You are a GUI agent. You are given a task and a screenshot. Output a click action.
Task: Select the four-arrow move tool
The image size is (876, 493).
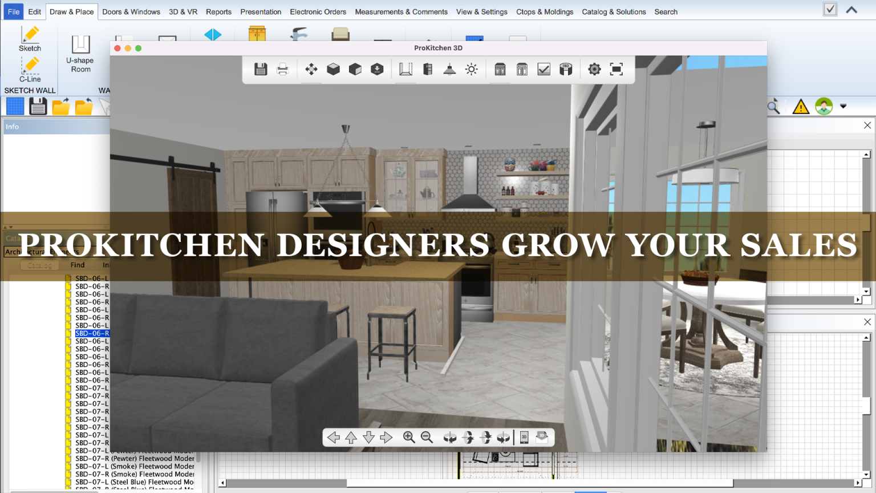[311, 69]
